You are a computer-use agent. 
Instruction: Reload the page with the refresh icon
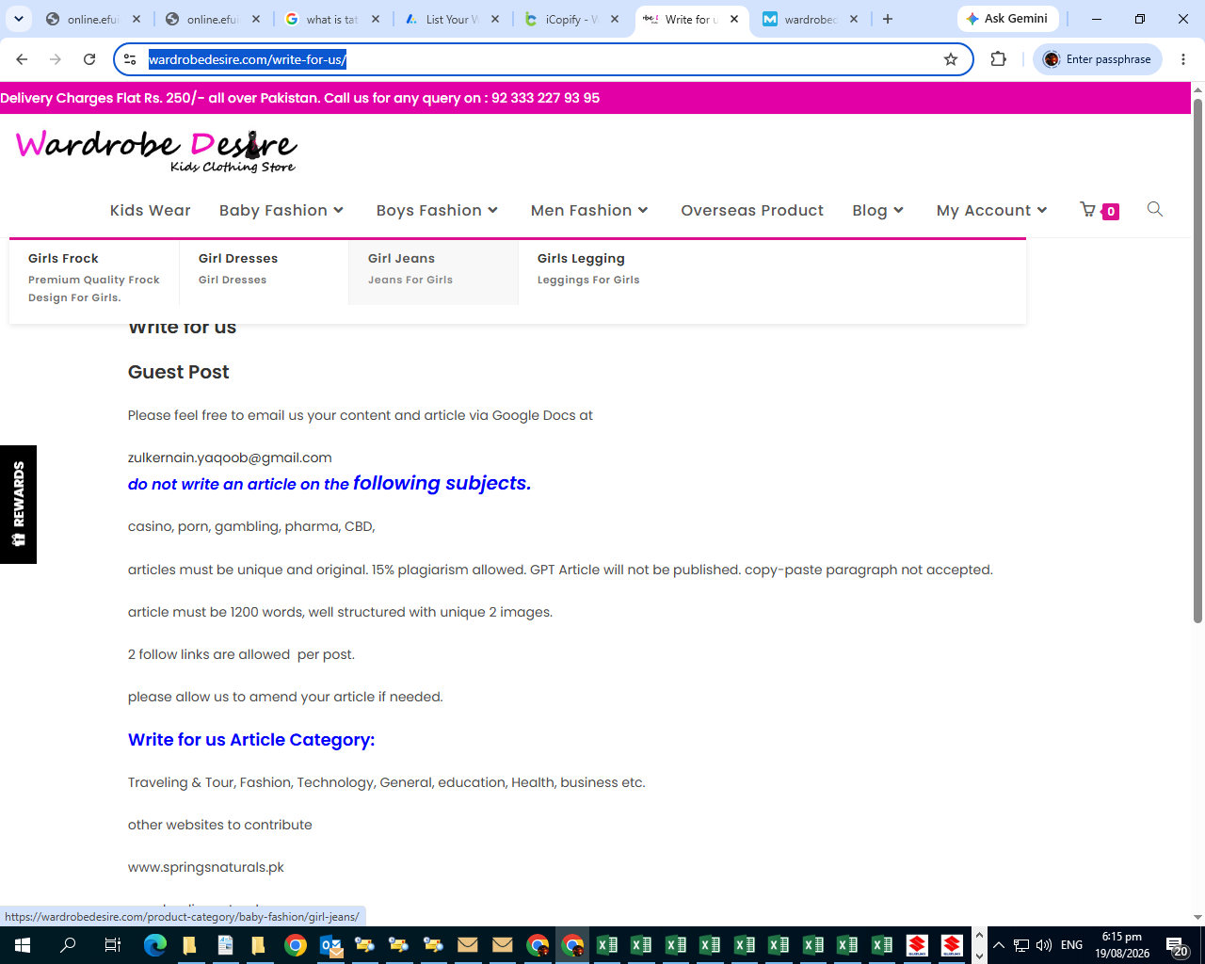pyautogui.click(x=89, y=59)
